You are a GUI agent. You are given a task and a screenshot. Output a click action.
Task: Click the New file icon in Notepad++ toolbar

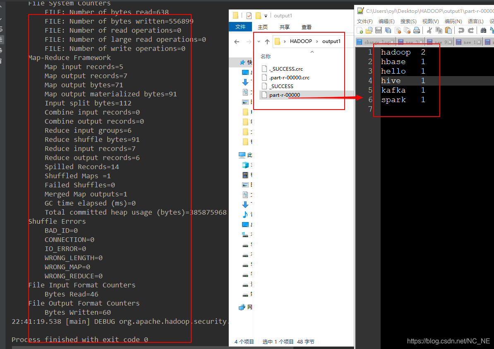coord(360,30)
